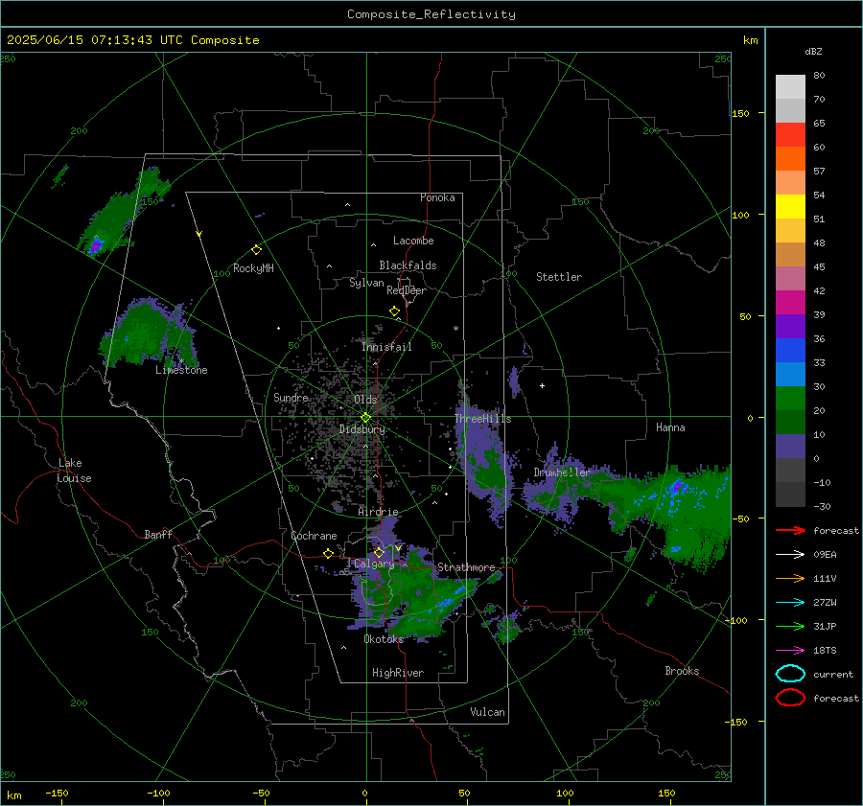The width and height of the screenshot is (863, 806).
Task: Click the lightest gray swatch at top of dBZ scale
Action: [x=790, y=87]
